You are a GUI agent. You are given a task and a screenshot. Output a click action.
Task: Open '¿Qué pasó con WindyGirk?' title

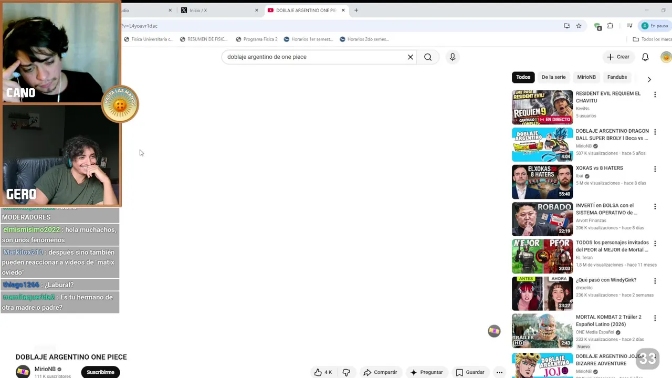(606, 280)
